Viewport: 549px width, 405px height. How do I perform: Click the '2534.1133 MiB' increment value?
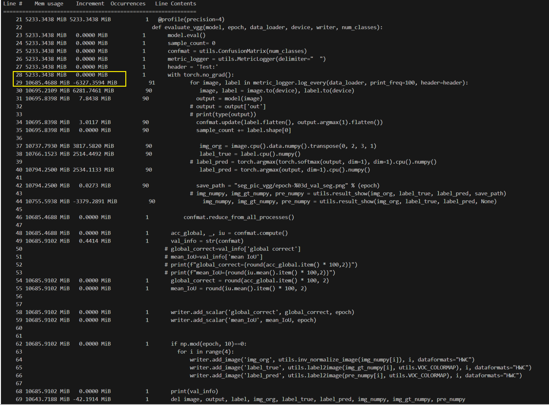click(x=94, y=170)
